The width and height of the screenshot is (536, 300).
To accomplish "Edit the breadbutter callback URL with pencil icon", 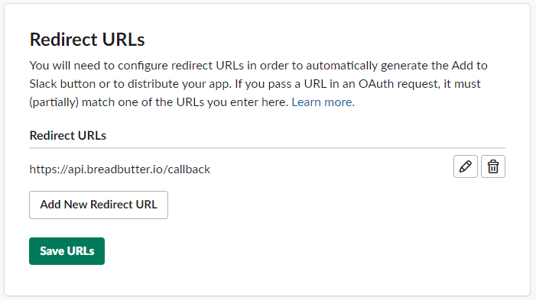I will [x=465, y=166].
